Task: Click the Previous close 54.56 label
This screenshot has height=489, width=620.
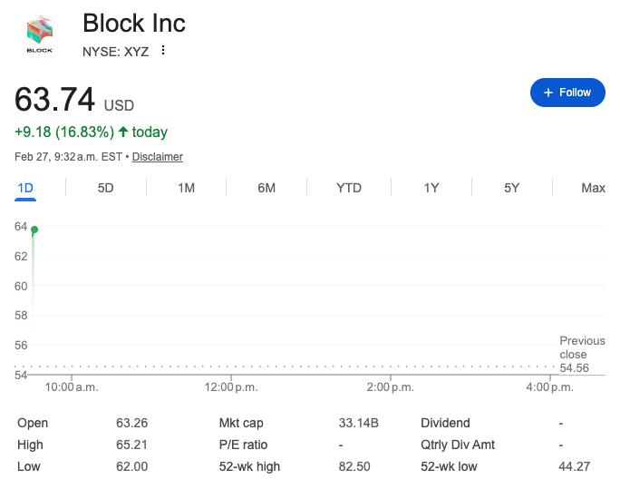Action: [582, 355]
